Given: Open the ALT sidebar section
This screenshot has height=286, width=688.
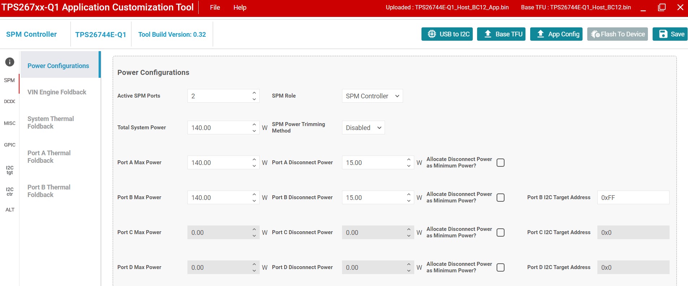Looking at the screenshot, I should pos(10,210).
